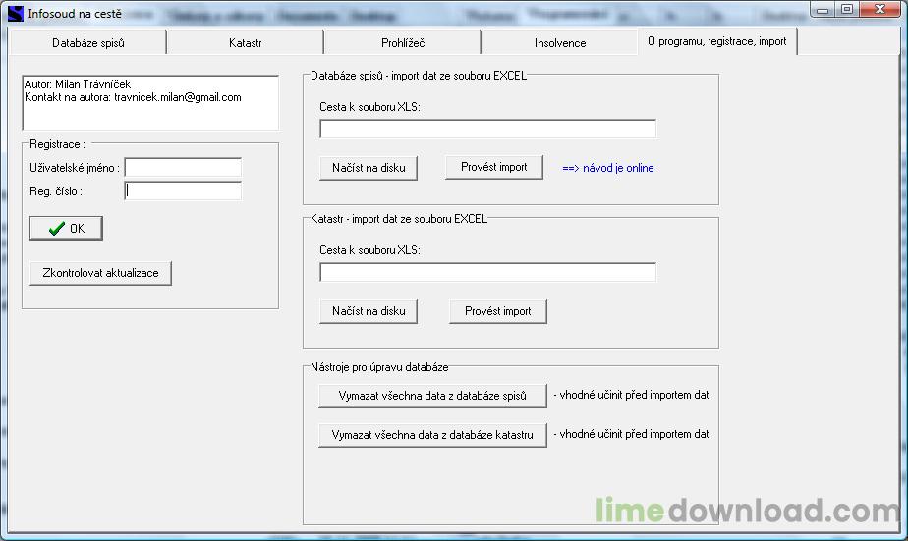Open the návod je online link
This screenshot has height=541, width=908.
coord(607,168)
